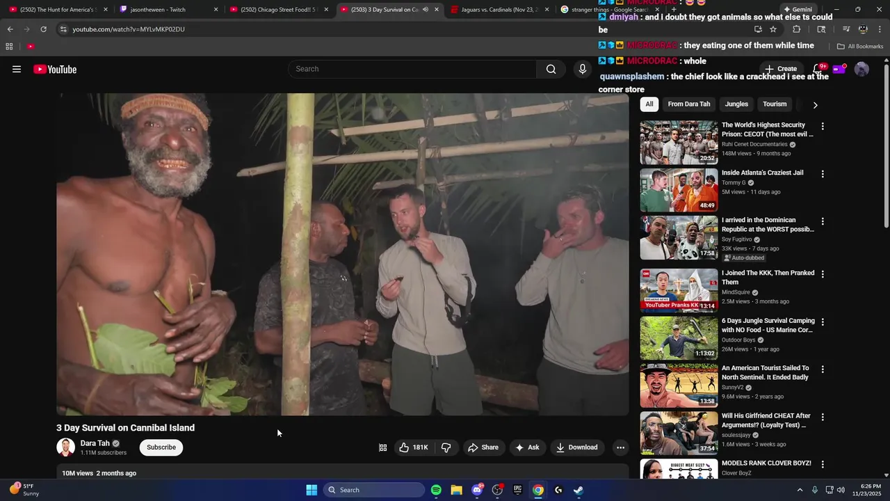Reload the page in Chrome
This screenshot has width=890, height=501.
pyautogui.click(x=43, y=29)
